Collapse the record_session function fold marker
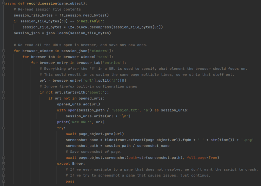The width and height of the screenshot is (261, 186). coord(3,3)
